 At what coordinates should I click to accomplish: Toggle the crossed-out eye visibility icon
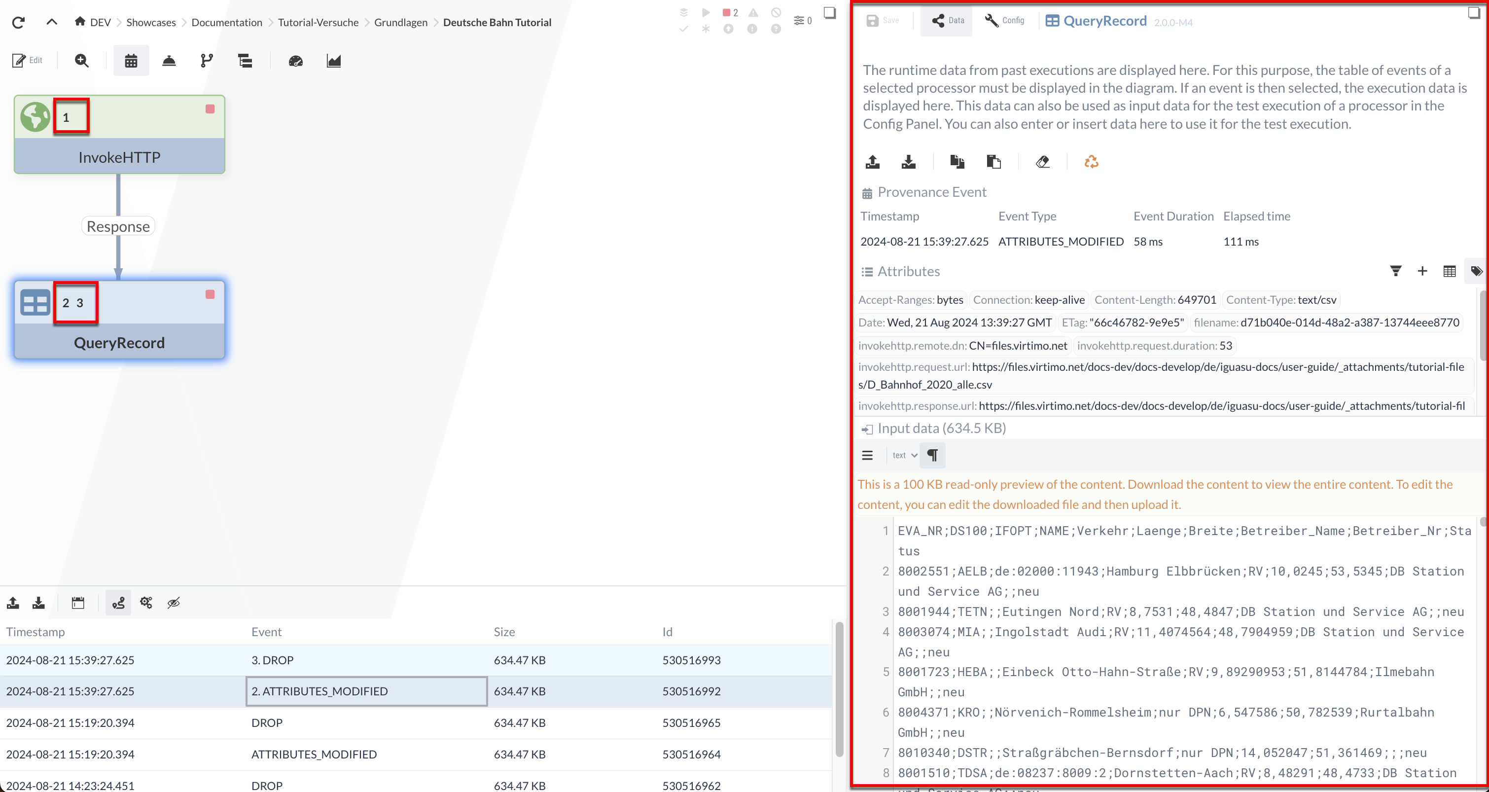pyautogui.click(x=174, y=603)
